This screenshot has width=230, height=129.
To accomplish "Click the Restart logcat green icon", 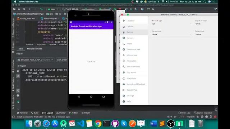I will click(x=18, y=102).
